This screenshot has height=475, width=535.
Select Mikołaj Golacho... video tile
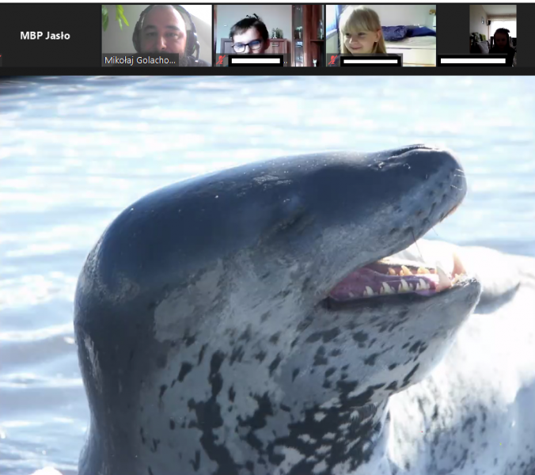pos(157,36)
